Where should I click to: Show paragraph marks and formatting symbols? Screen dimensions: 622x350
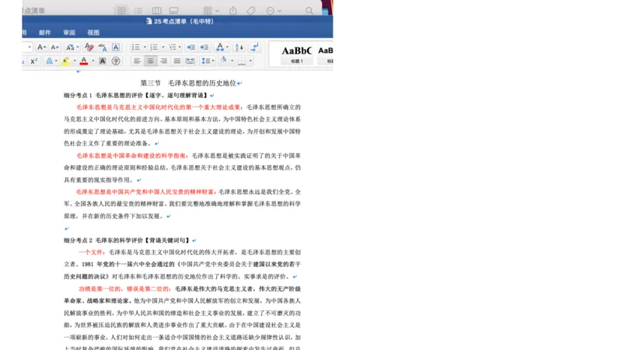tap(254, 47)
